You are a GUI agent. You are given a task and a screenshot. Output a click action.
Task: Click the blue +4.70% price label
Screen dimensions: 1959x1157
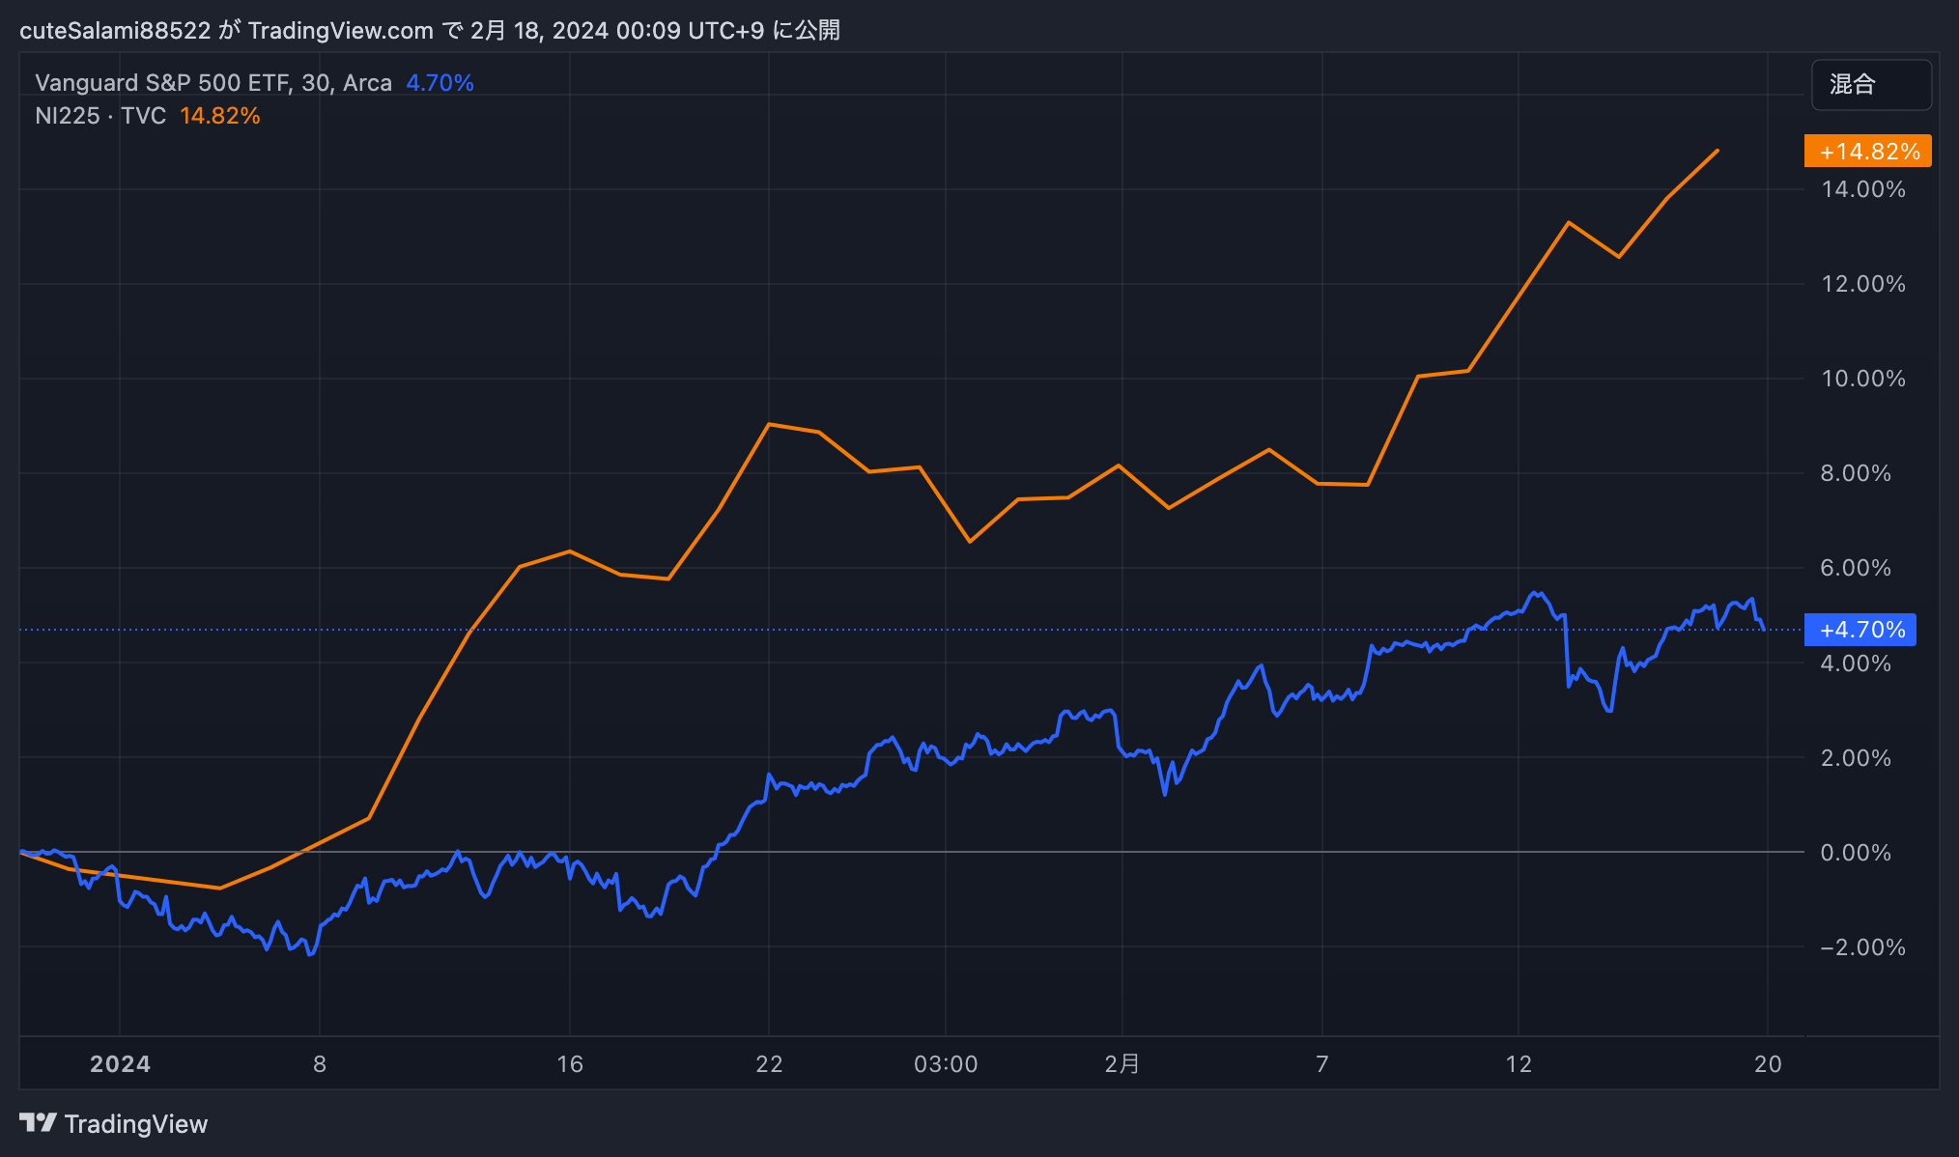pos(1860,631)
